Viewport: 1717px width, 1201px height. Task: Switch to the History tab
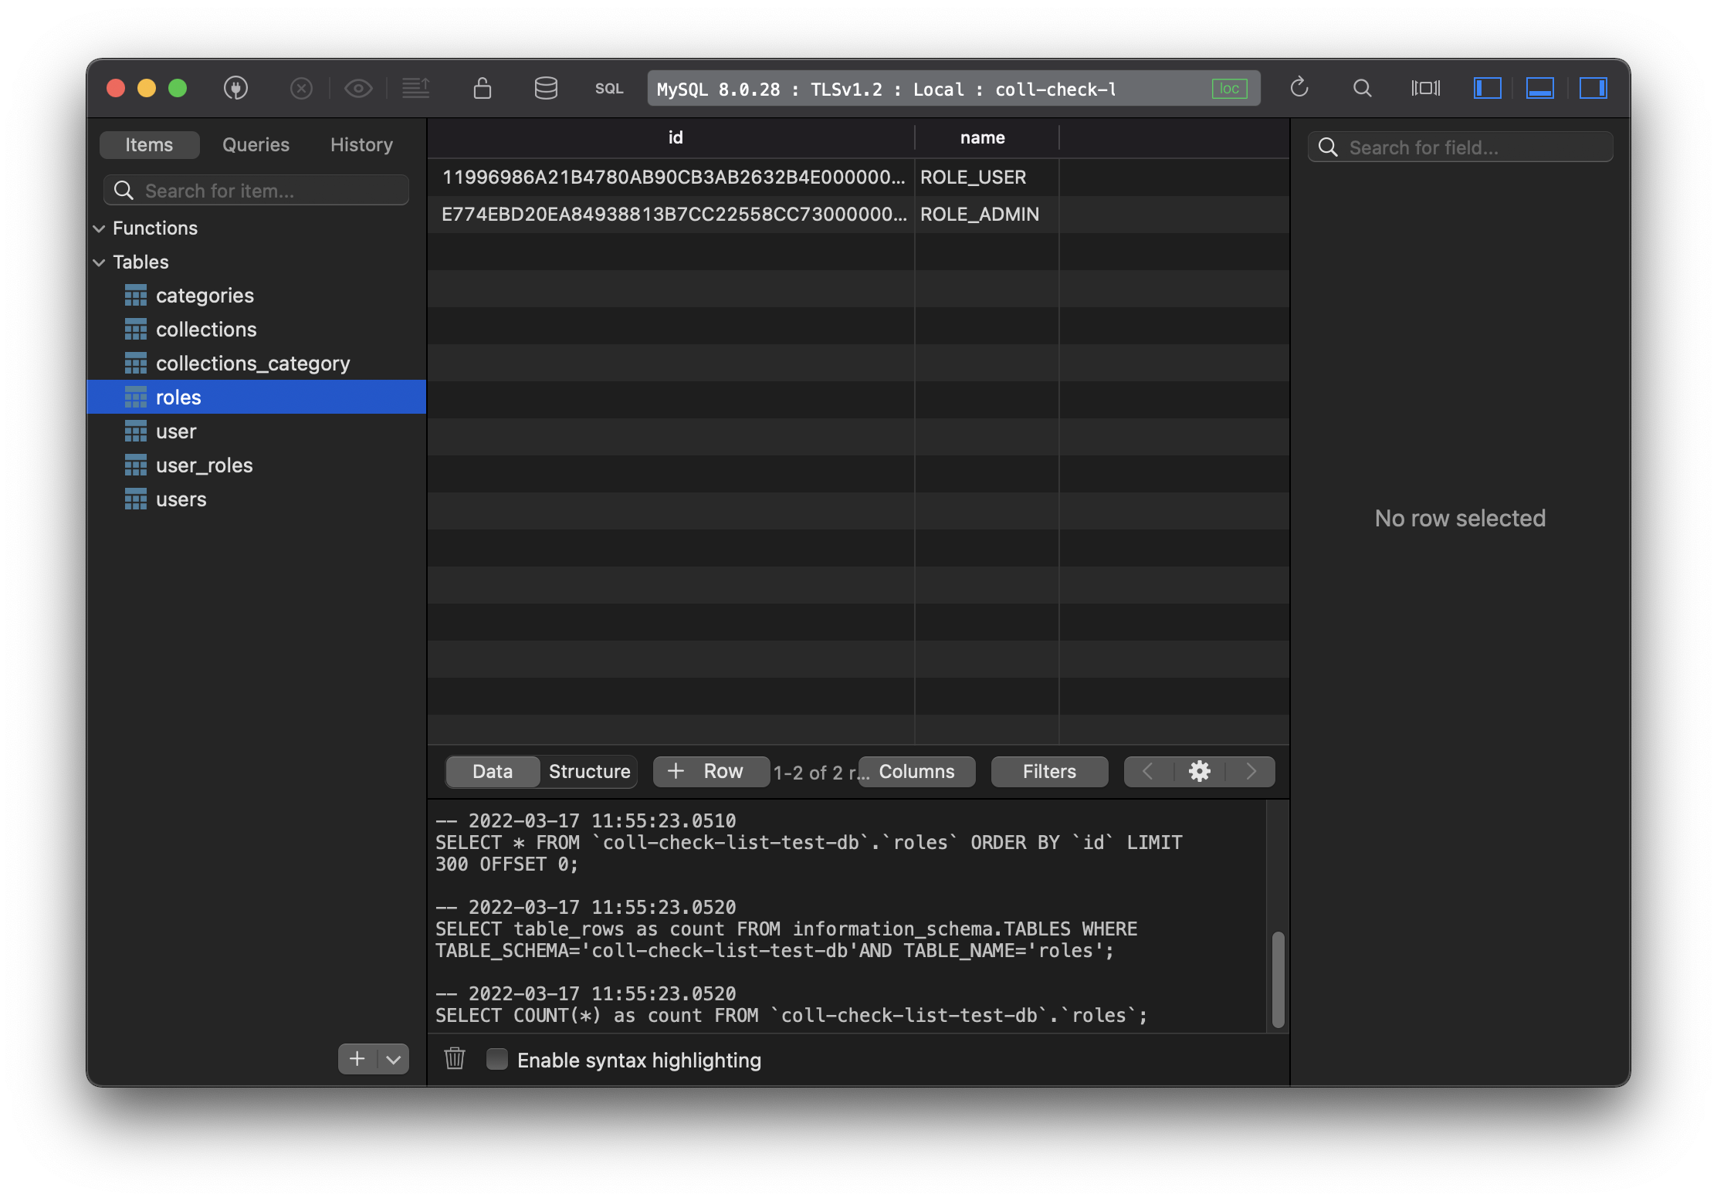(361, 144)
